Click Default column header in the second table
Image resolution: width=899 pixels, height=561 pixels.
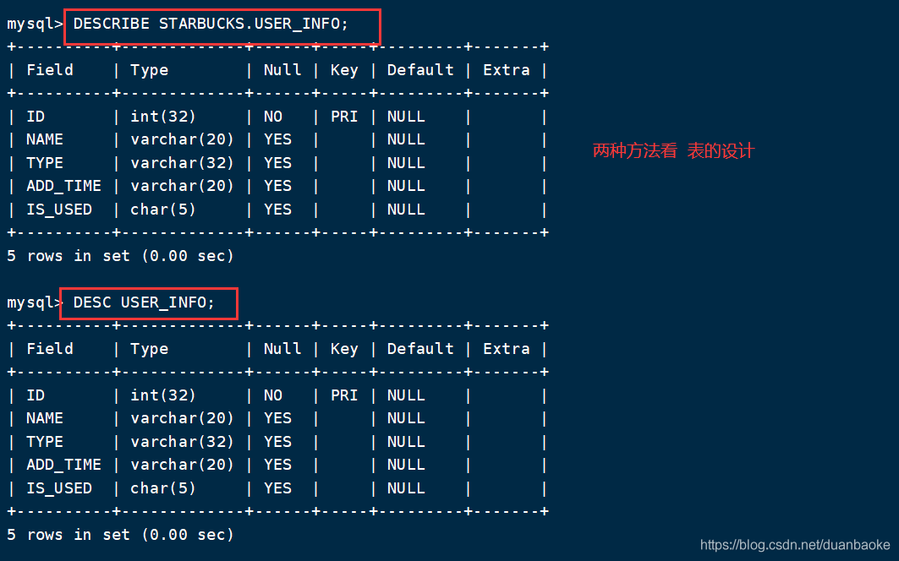[x=420, y=349]
